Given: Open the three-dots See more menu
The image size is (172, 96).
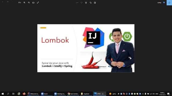Looking at the screenshot, I should pos(77,3).
